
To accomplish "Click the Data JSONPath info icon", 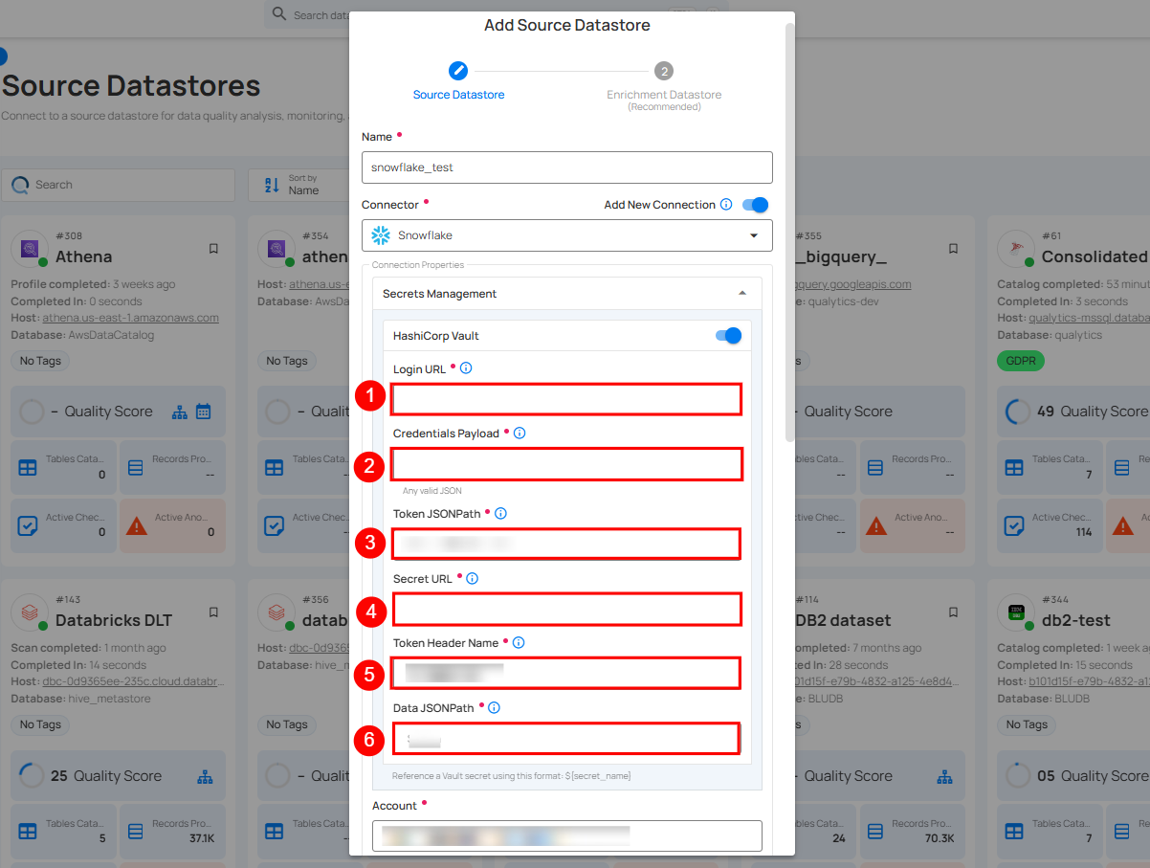I will pyautogui.click(x=495, y=708).
